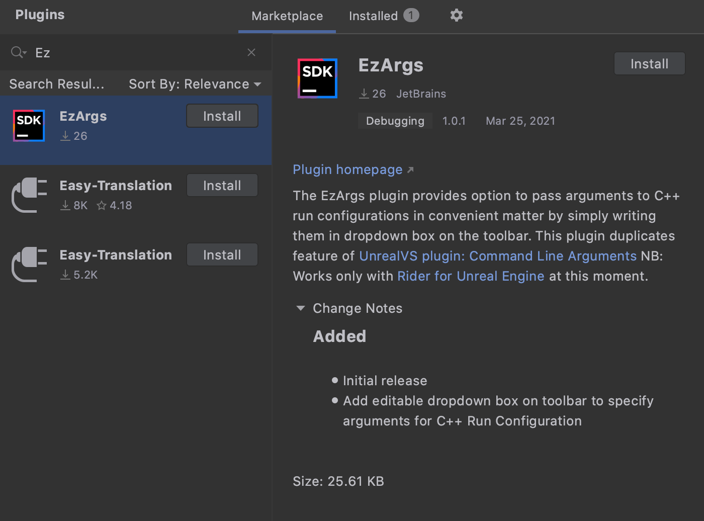This screenshot has height=521, width=704.
Task: Click the star rating icon 4.18
Action: click(x=102, y=205)
